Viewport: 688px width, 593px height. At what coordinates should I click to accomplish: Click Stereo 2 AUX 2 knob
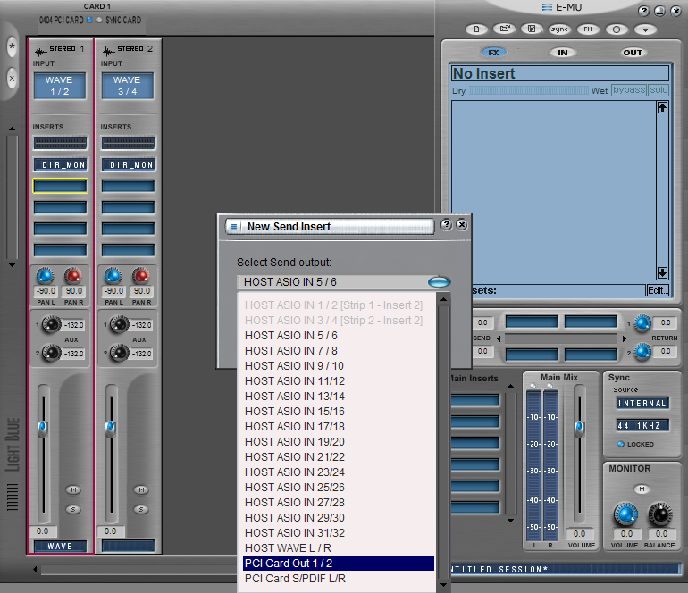120,353
